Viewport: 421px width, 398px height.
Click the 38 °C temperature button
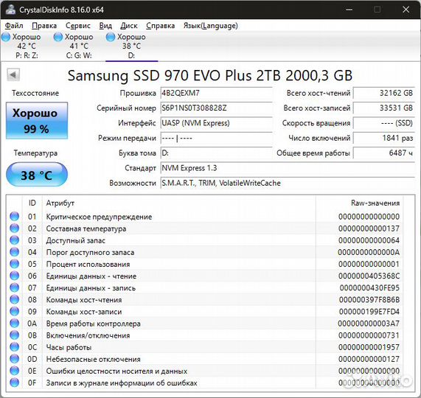(x=37, y=175)
